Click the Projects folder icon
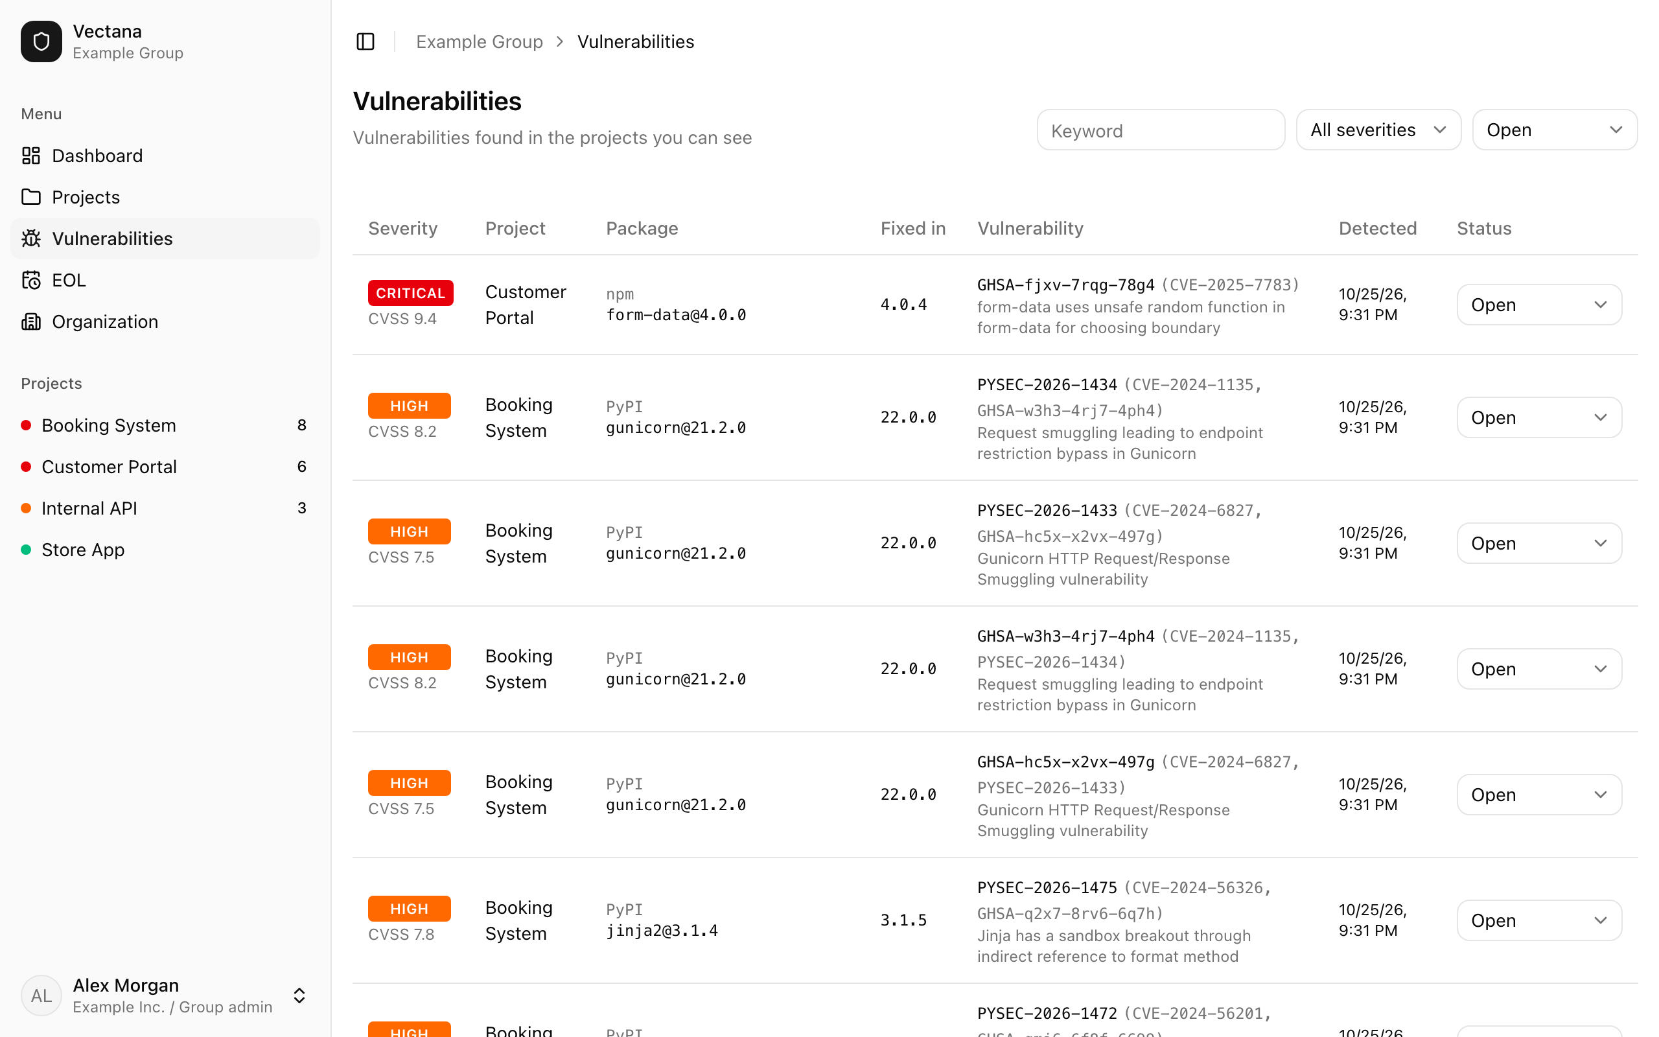The height and width of the screenshot is (1037, 1659). click(31, 197)
